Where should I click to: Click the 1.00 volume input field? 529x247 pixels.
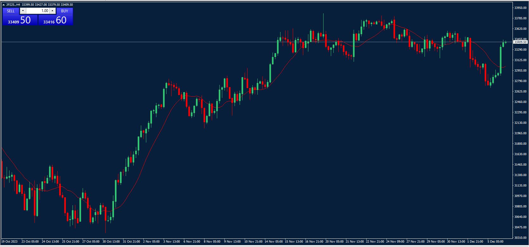(37, 11)
